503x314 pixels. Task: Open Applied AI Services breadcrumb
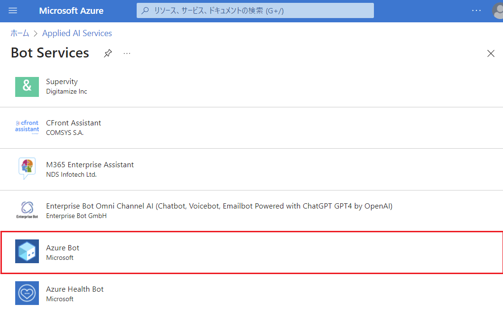pyautogui.click(x=77, y=33)
